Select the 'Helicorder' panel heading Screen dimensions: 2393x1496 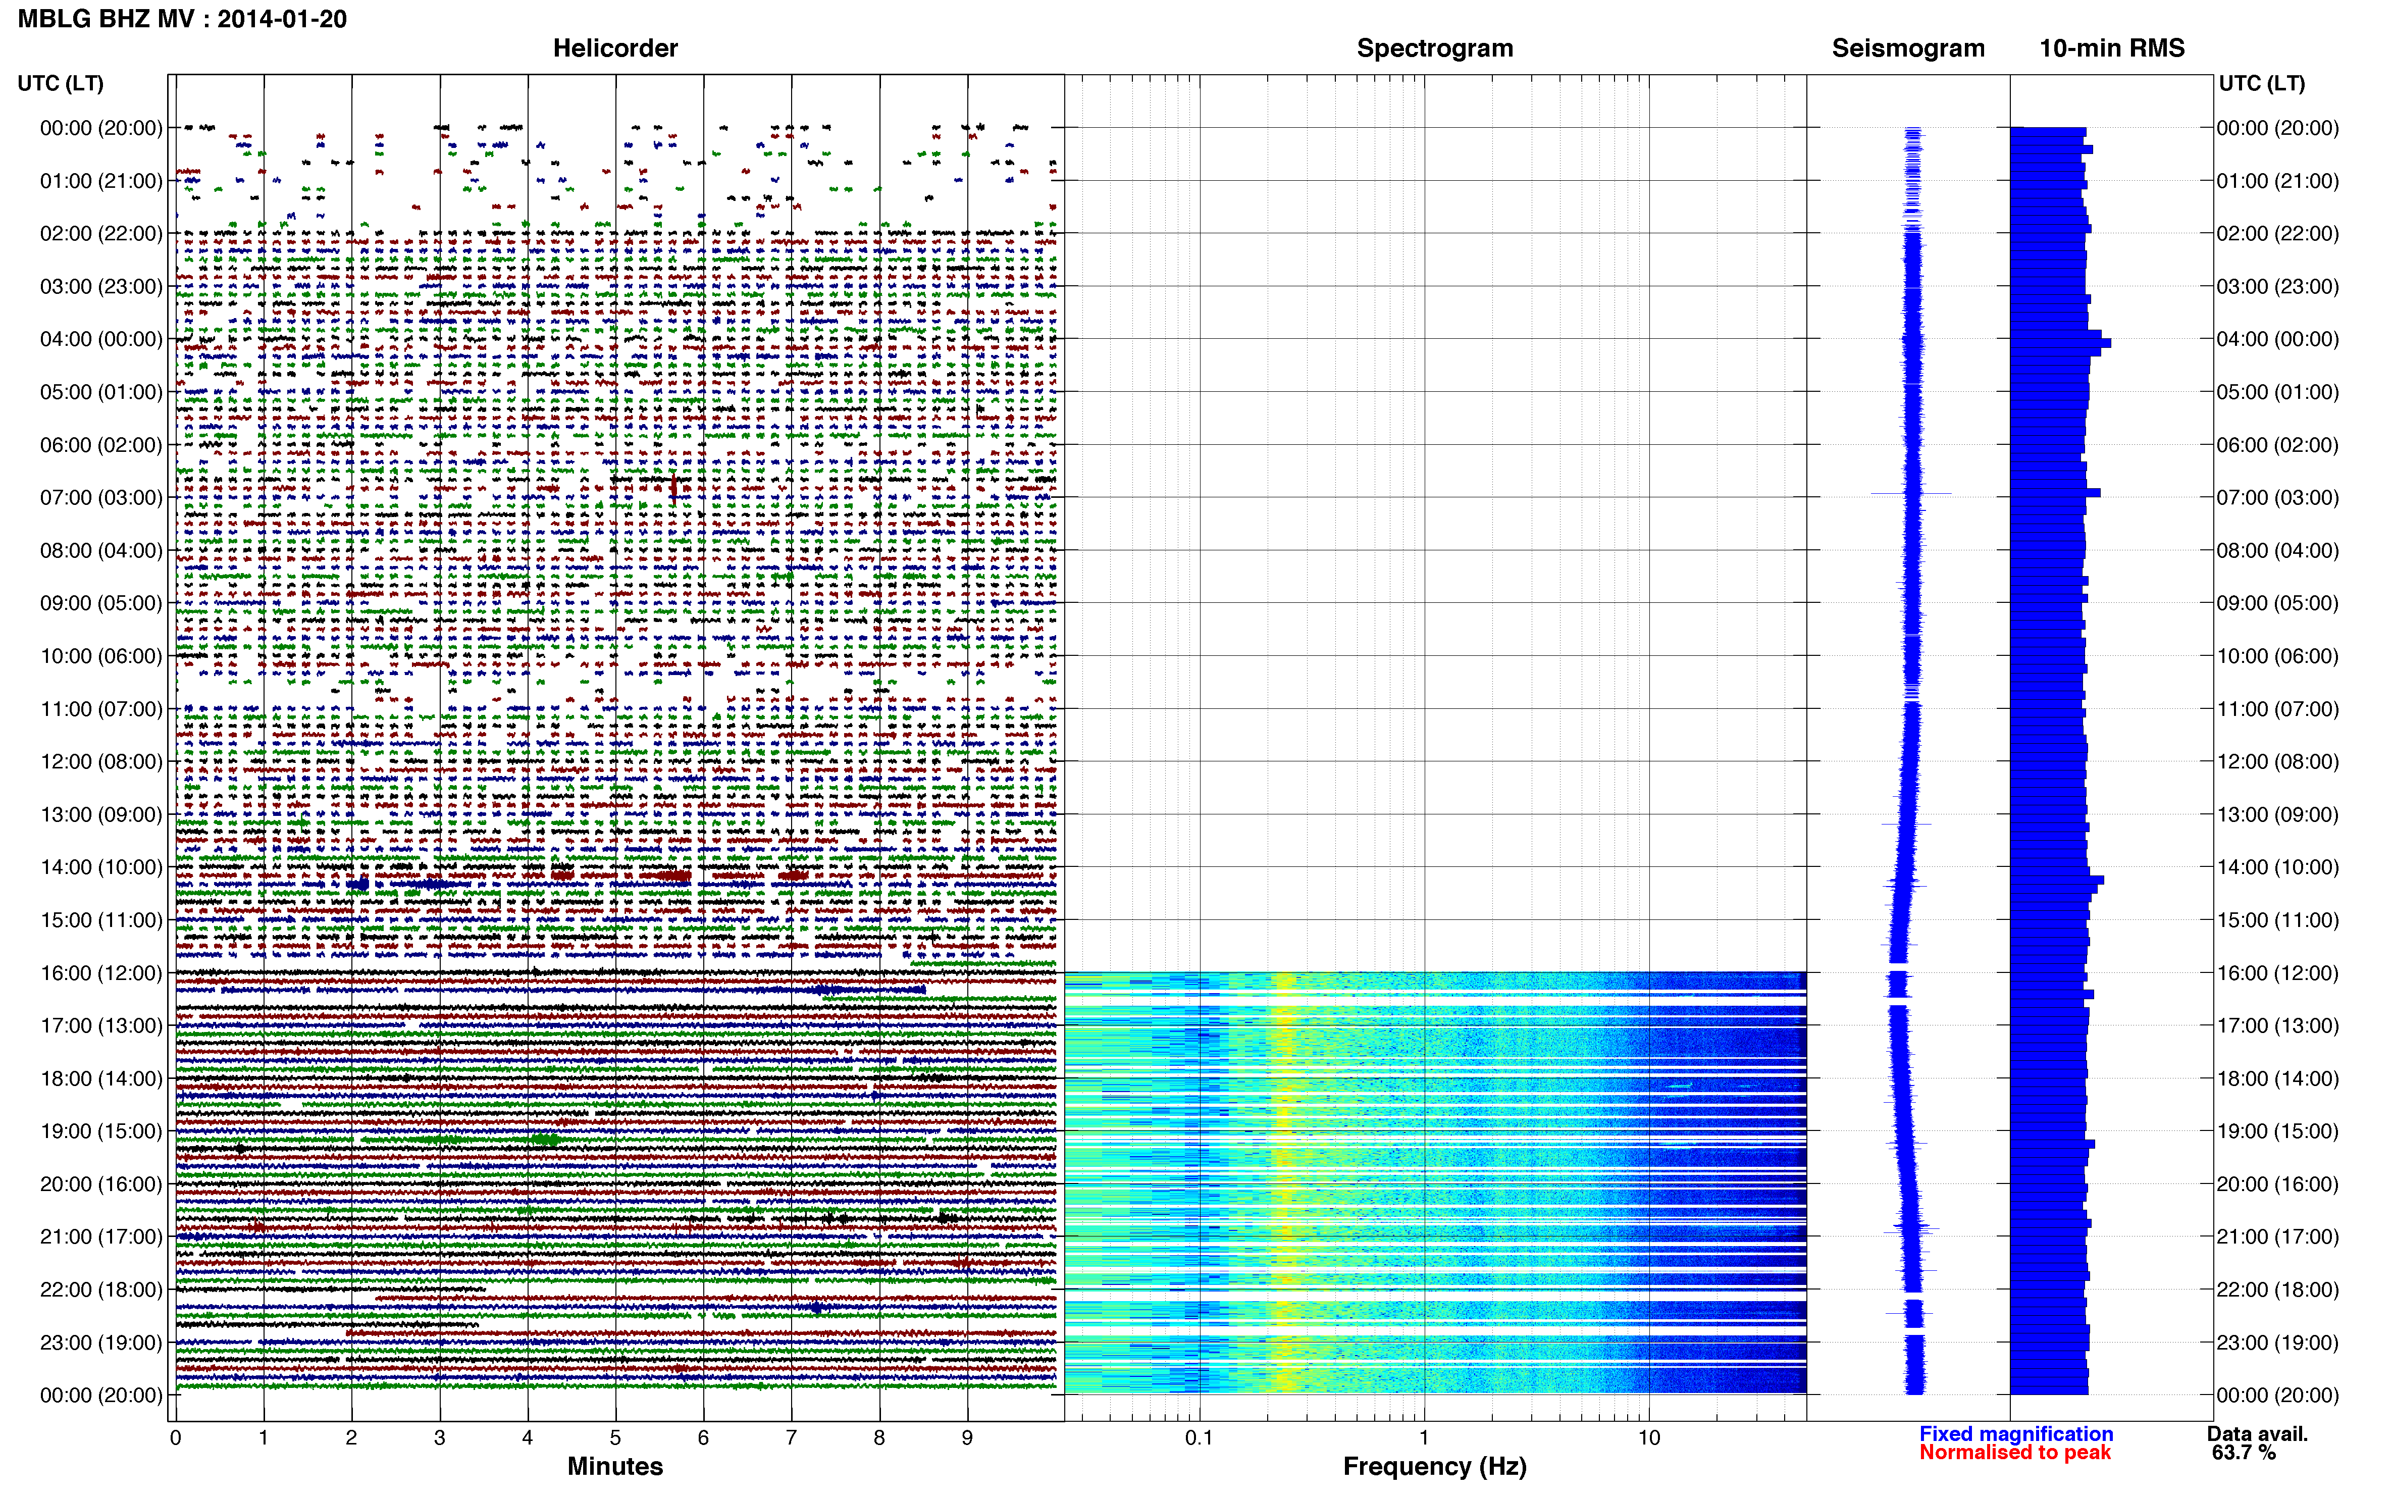pyautogui.click(x=615, y=48)
